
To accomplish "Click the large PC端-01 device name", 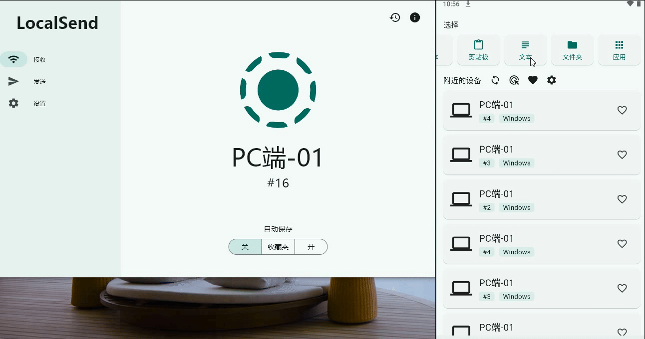I will (278, 158).
